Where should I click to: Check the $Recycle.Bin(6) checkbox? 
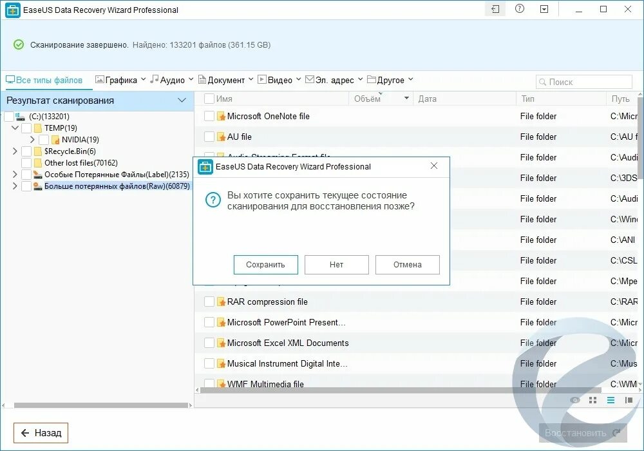[26, 151]
